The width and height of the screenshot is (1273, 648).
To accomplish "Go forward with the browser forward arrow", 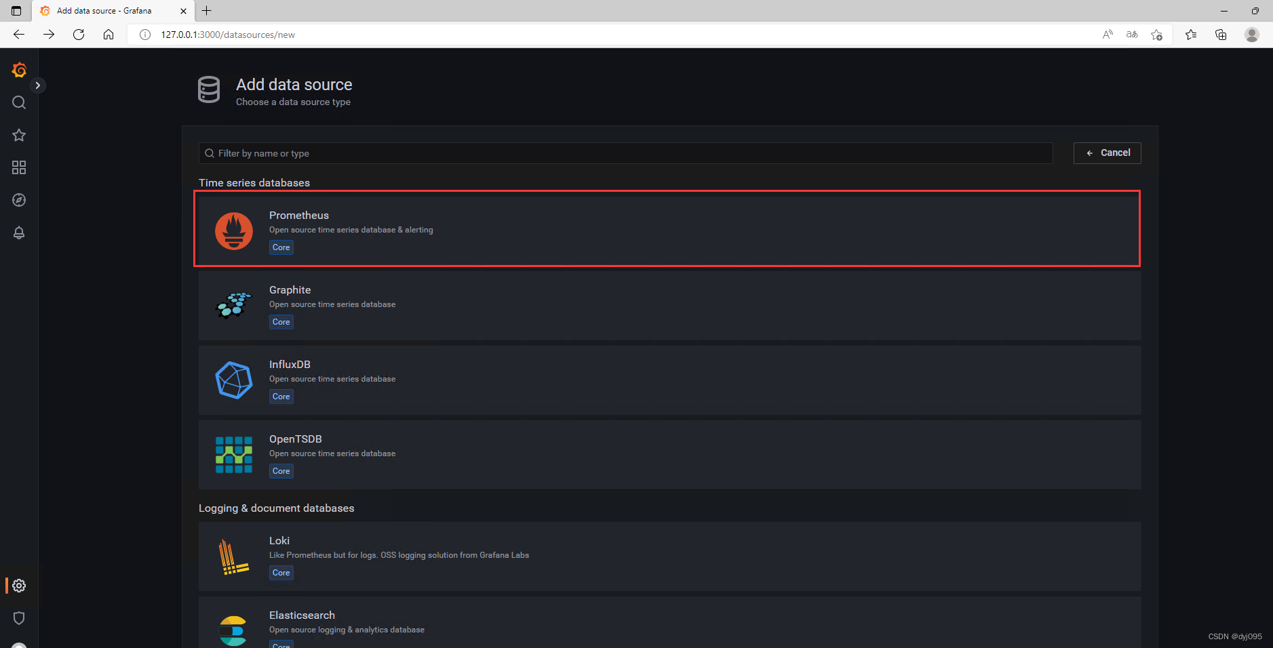I will 49,35.
